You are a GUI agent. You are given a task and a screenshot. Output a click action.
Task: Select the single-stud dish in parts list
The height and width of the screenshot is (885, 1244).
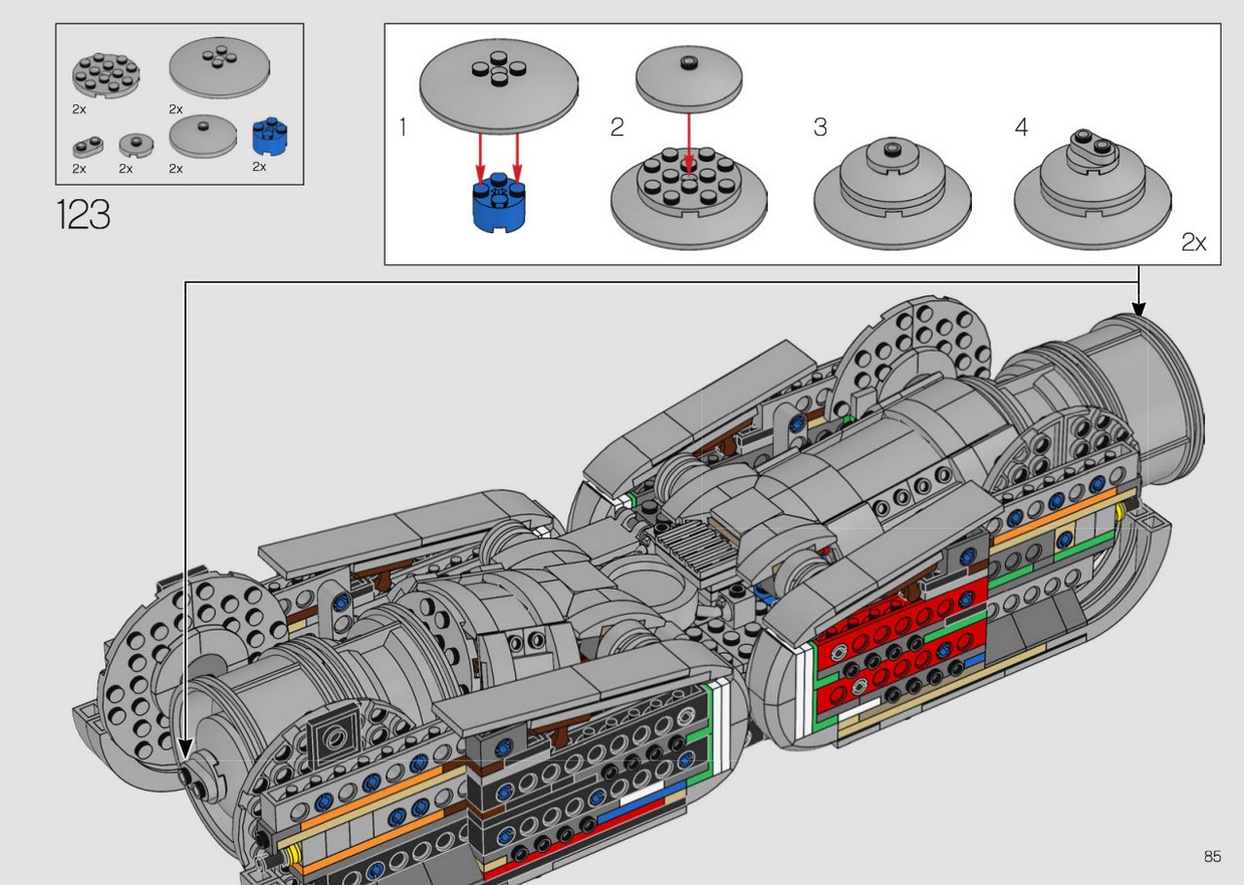[202, 137]
